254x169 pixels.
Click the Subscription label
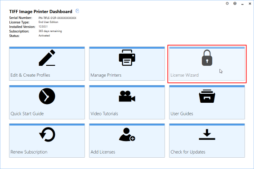pyautogui.click(x=19, y=32)
